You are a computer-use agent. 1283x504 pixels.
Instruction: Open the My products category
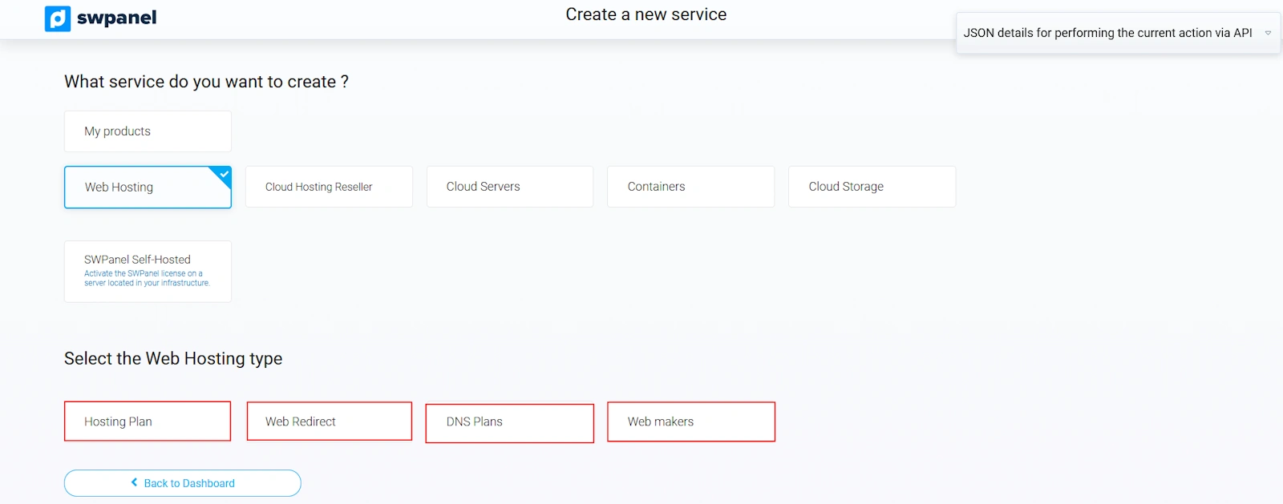coord(148,131)
